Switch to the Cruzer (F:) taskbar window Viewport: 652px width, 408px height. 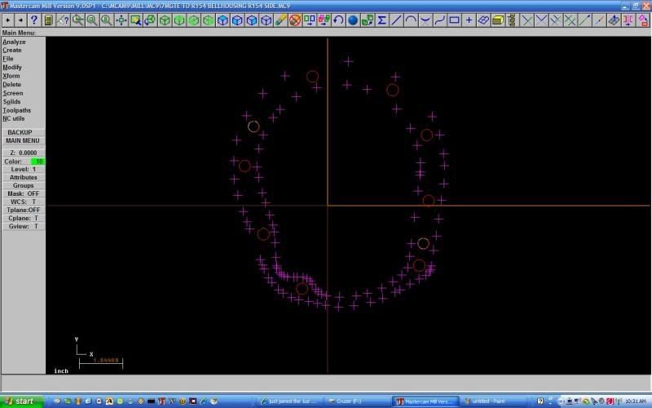358,401
